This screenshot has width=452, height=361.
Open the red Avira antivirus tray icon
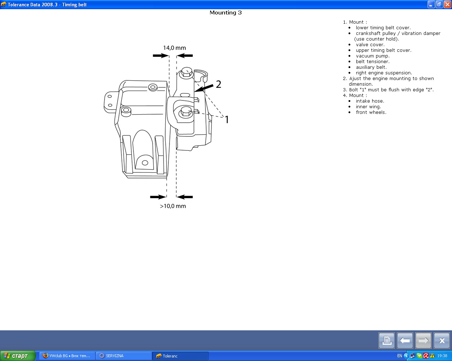tap(426, 356)
